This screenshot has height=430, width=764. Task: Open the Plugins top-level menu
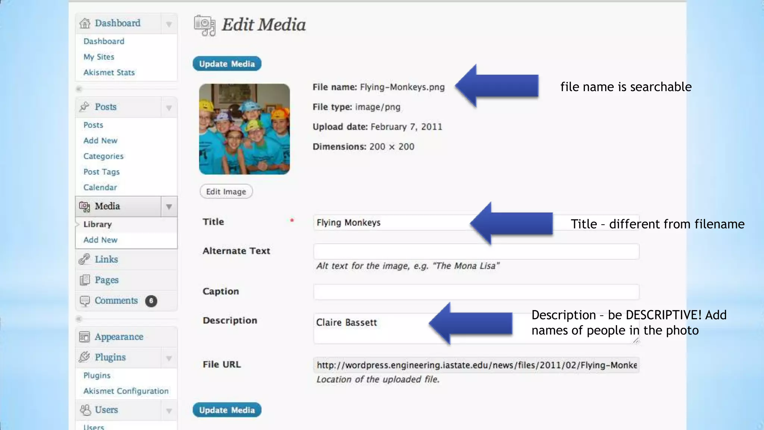110,357
